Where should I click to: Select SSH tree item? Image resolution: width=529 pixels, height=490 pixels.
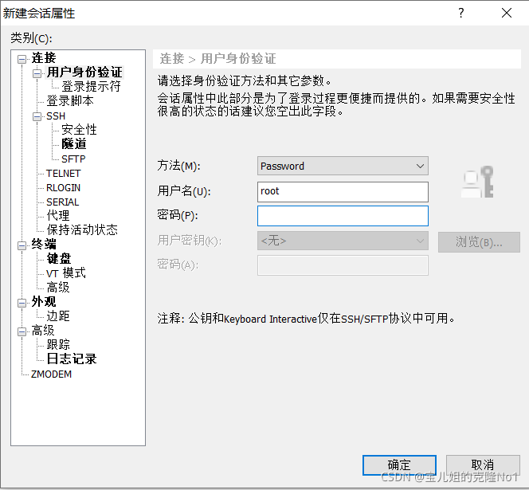point(56,116)
